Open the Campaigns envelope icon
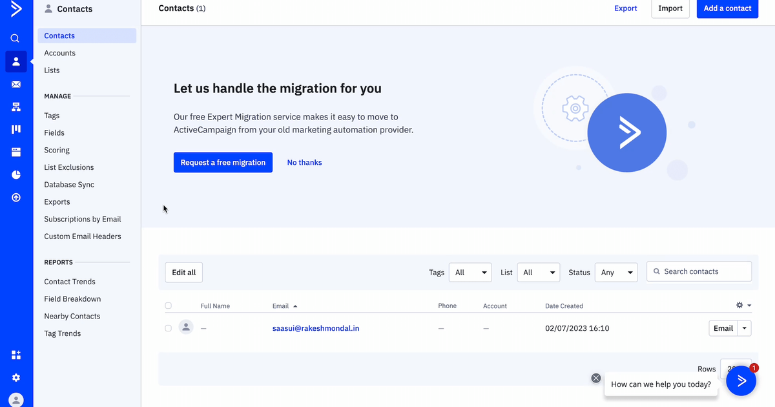Viewport: 775px width, 407px height. point(16,84)
